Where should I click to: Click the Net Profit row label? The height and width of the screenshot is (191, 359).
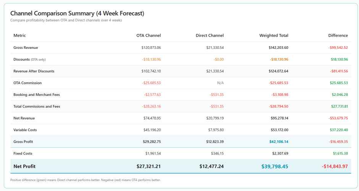tap(24, 167)
